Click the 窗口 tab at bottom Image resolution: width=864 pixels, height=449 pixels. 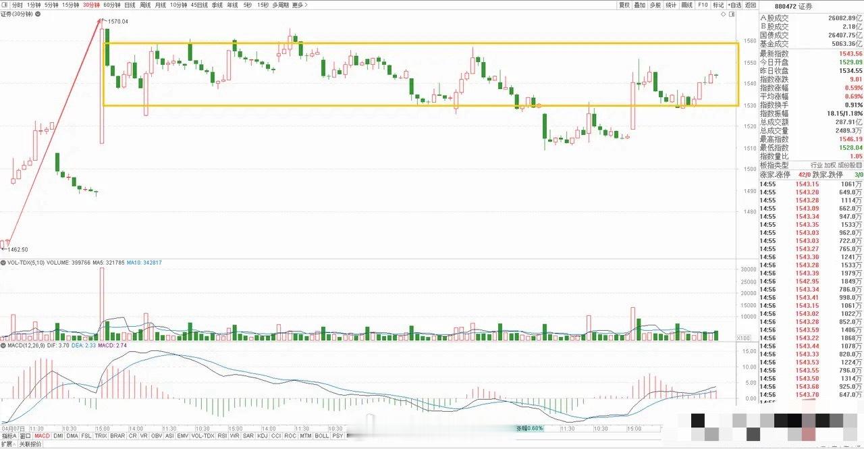pyautogui.click(x=25, y=436)
